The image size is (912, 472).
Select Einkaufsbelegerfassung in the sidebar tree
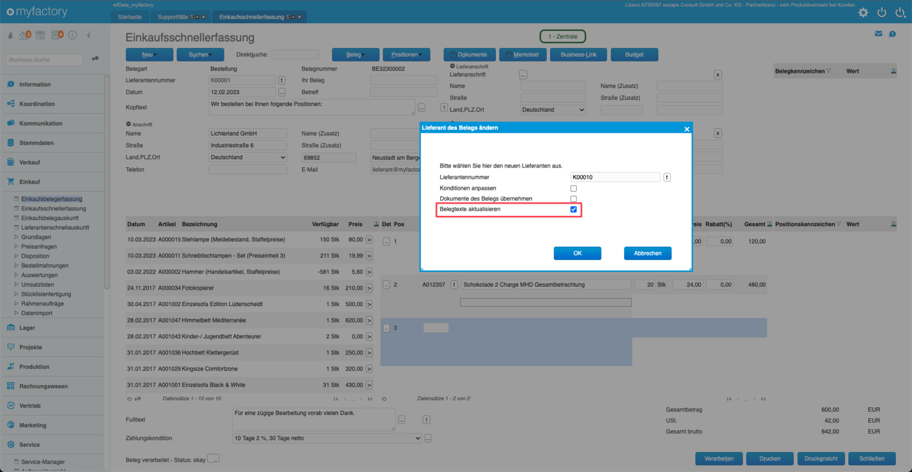(52, 199)
